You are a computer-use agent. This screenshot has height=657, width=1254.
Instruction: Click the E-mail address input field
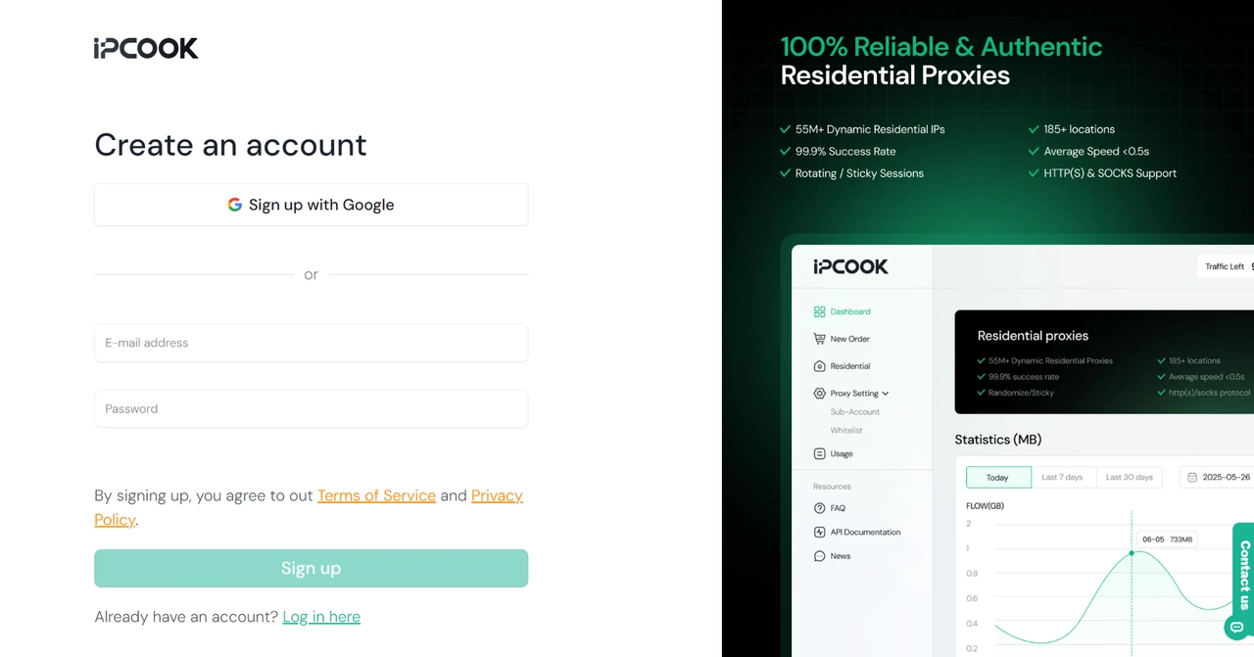[311, 343]
